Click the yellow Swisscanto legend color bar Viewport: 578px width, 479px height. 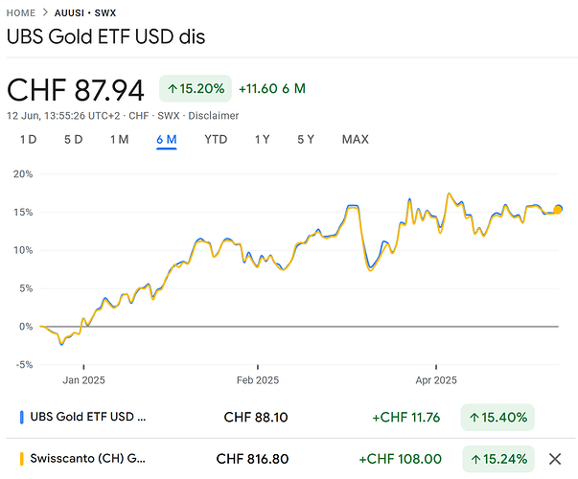click(21, 459)
